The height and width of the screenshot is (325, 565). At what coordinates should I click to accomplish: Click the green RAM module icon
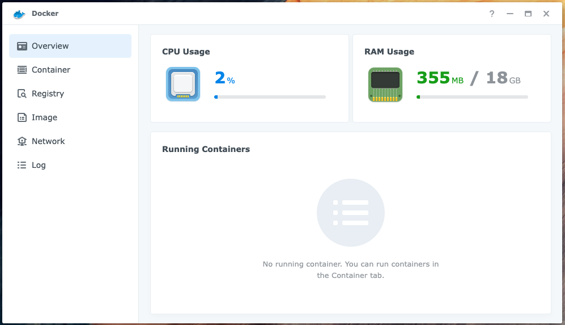coord(385,85)
